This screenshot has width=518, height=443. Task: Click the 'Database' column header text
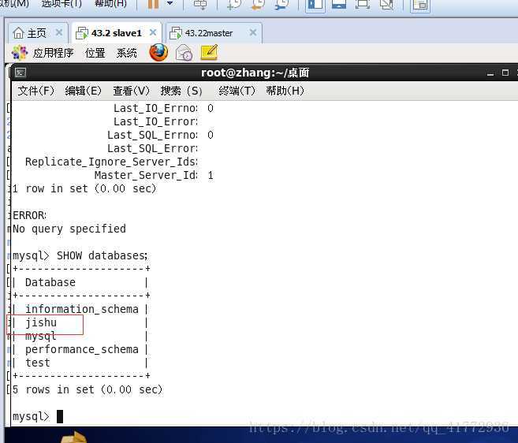[50, 282]
